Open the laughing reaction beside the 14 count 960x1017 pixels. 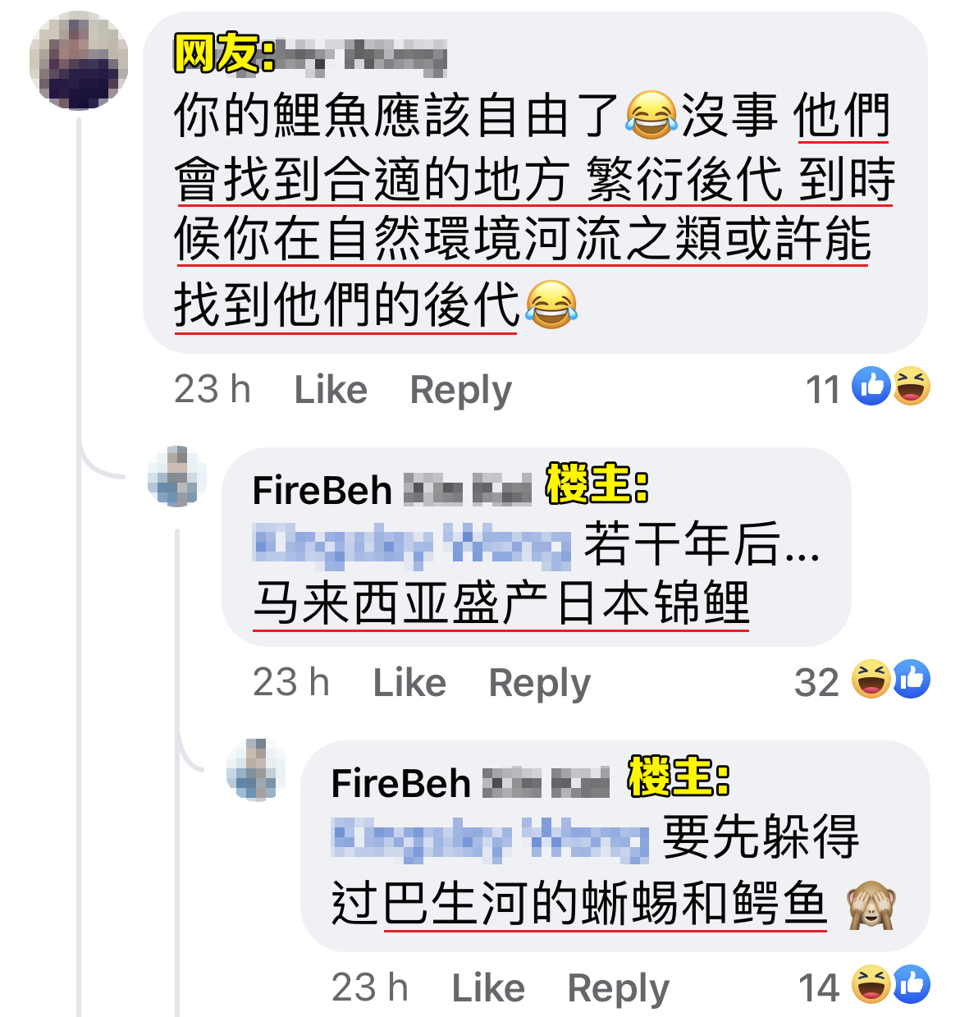[x=871, y=984]
